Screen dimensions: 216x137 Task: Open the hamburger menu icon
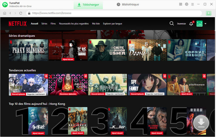(x=193, y=4)
